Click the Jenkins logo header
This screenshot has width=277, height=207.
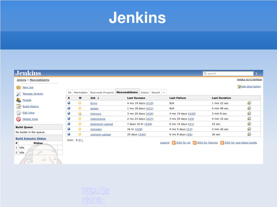pos(28,73)
